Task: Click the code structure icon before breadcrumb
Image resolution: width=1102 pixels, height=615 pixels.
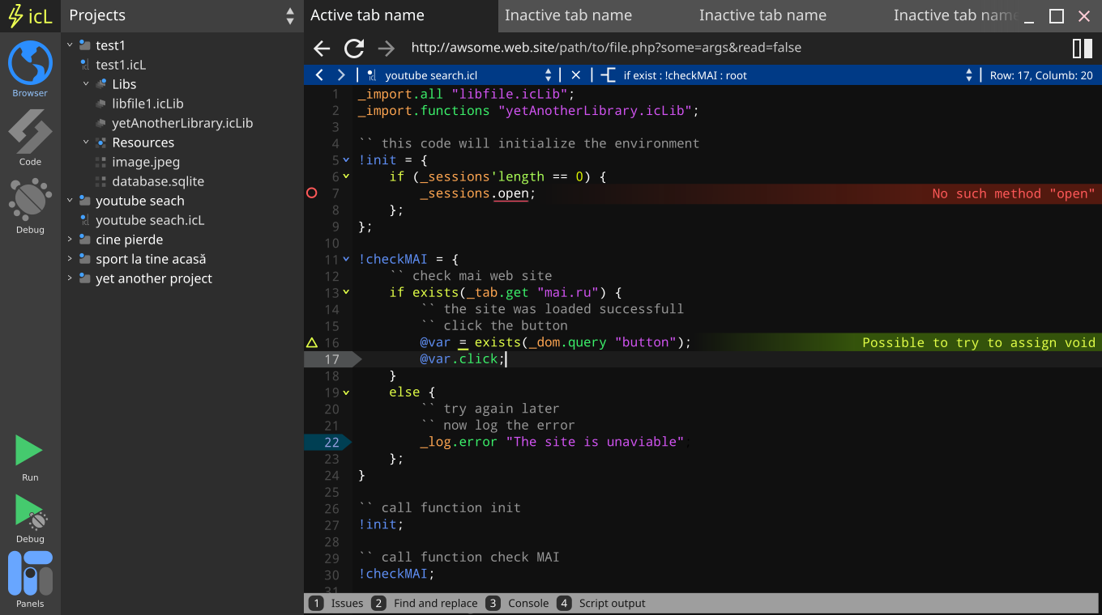Action: (608, 75)
